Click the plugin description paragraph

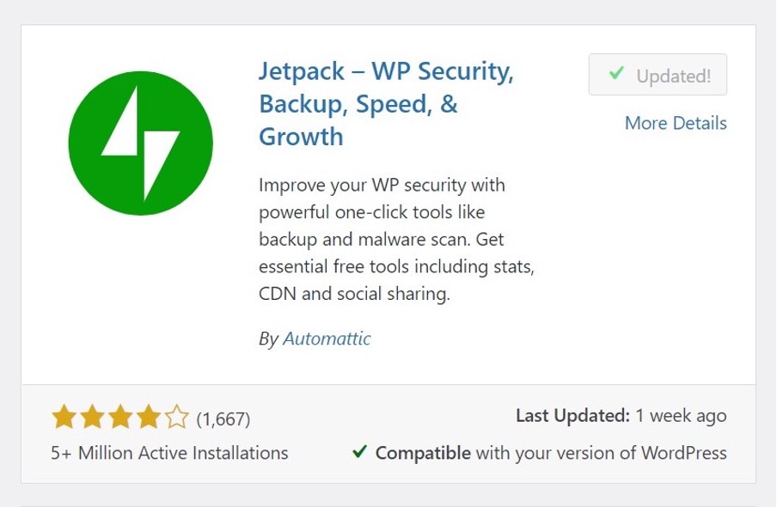point(396,240)
